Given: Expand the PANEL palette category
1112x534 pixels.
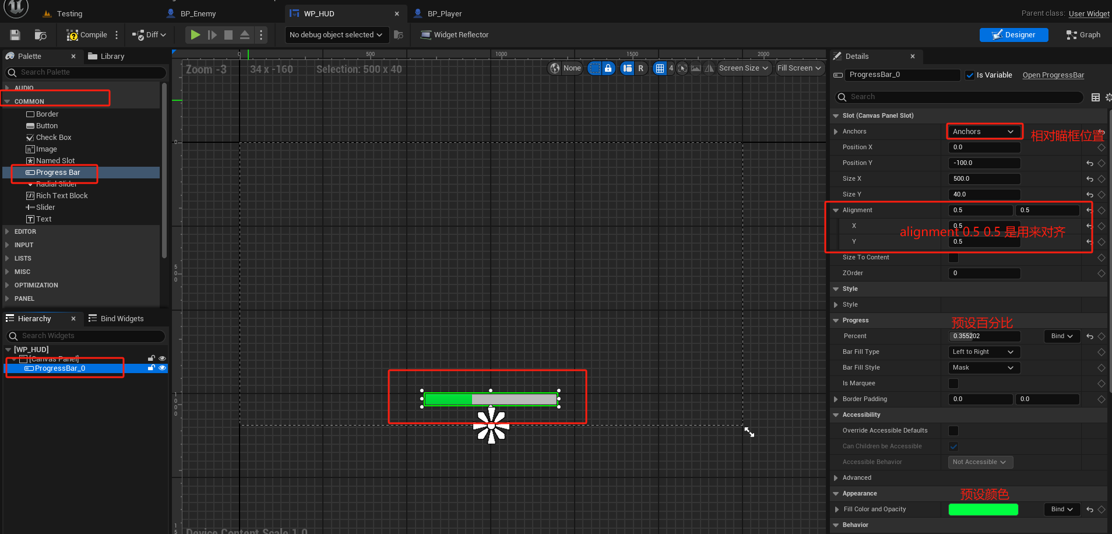Looking at the screenshot, I should click(x=8, y=298).
